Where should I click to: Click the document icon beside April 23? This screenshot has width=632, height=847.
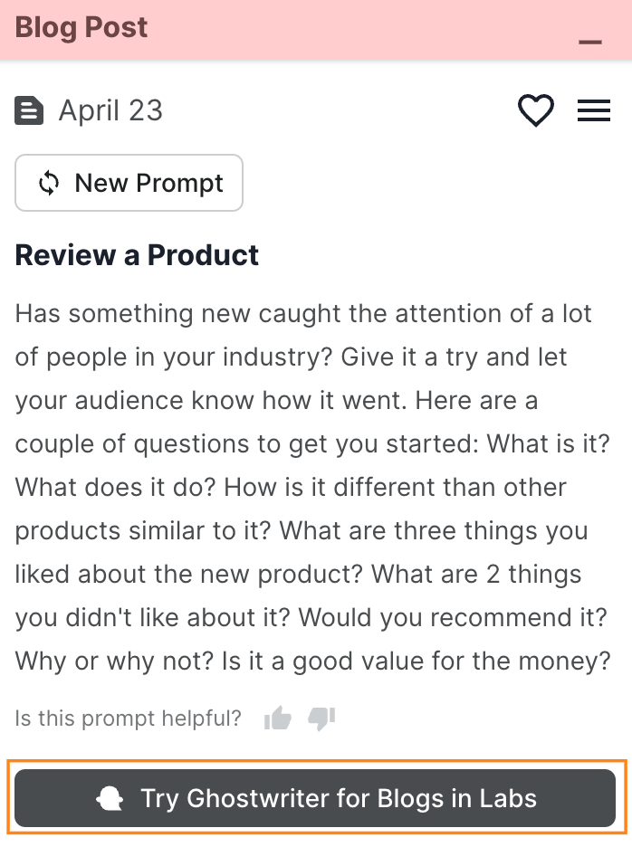(x=29, y=111)
